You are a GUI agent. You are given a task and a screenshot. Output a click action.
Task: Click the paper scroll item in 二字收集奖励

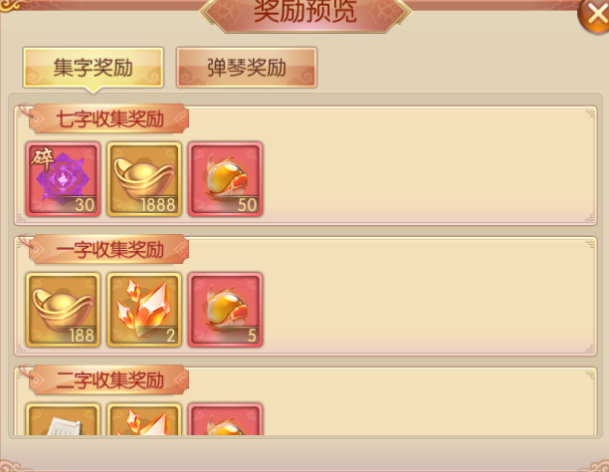point(63,419)
